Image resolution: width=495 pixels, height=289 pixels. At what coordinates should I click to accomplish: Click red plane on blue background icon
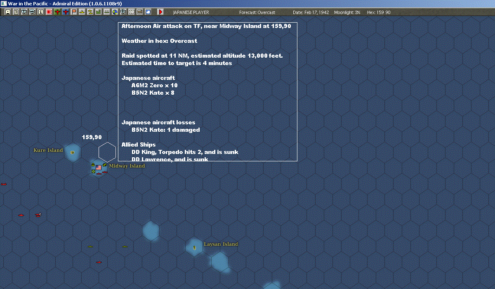66,12
